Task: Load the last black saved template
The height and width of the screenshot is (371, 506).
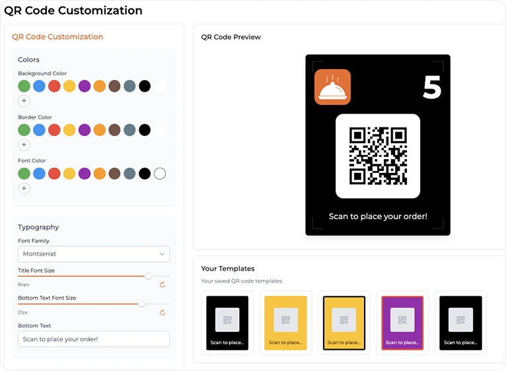Action: pyautogui.click(x=461, y=323)
